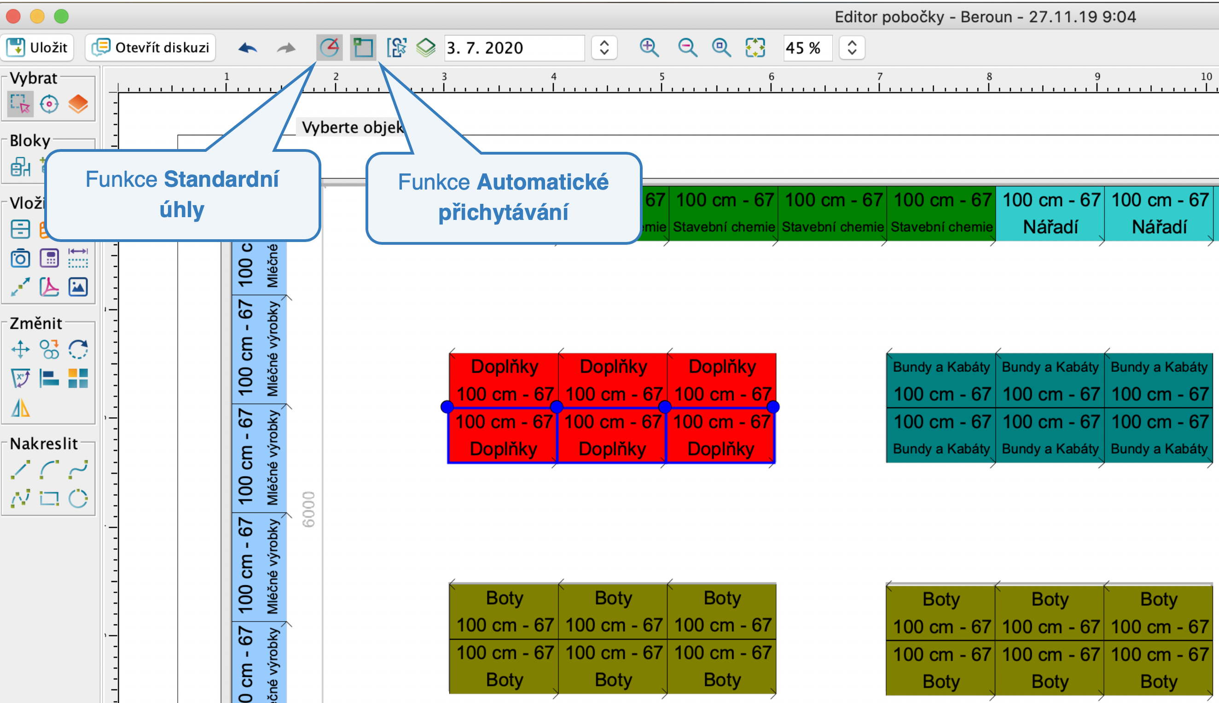Open discussion with Otevřít diskuzi button
This screenshot has height=703, width=1219.
(151, 47)
